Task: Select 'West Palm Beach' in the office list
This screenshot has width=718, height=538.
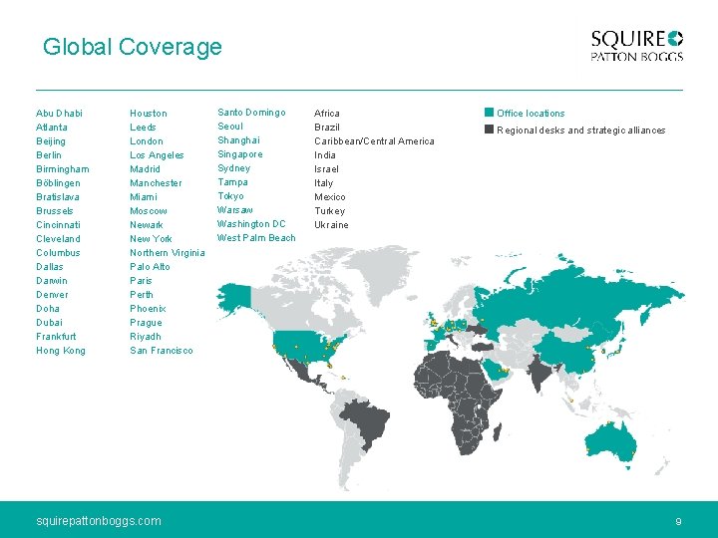Action: [256, 238]
